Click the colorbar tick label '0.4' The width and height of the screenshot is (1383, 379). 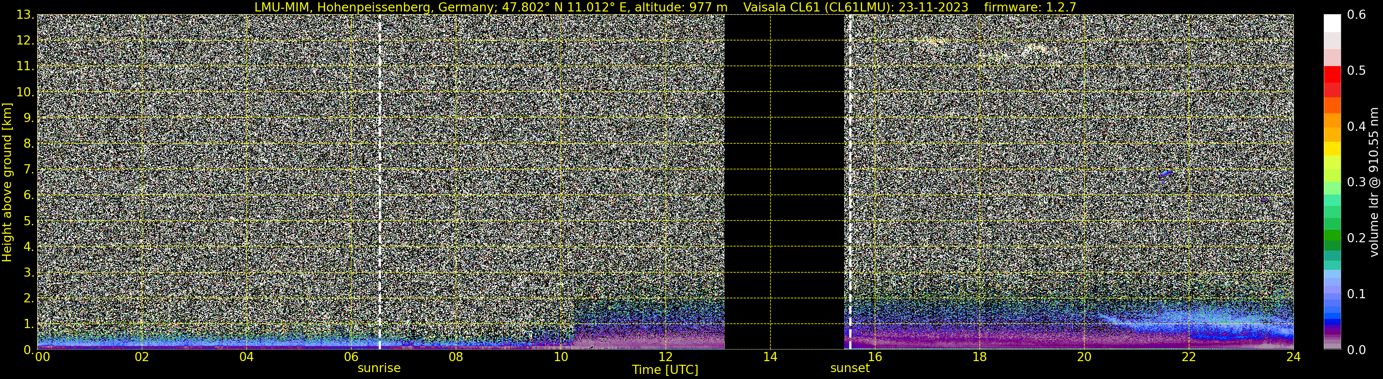[1356, 127]
